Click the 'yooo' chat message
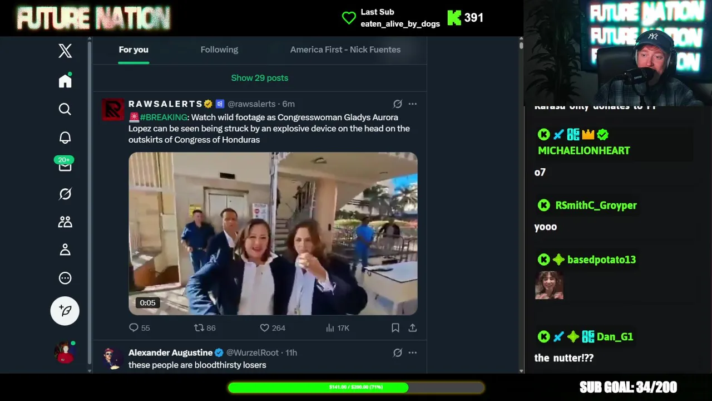 [x=546, y=227]
